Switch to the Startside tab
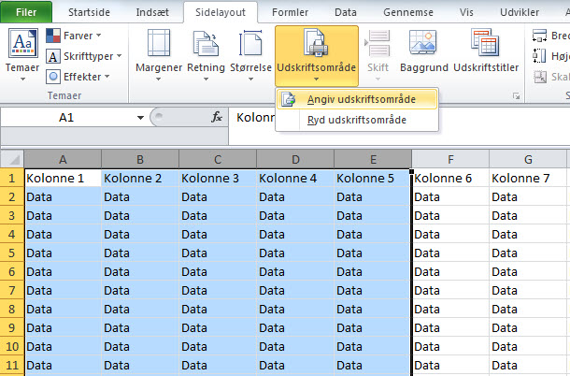570x376 pixels. point(89,12)
